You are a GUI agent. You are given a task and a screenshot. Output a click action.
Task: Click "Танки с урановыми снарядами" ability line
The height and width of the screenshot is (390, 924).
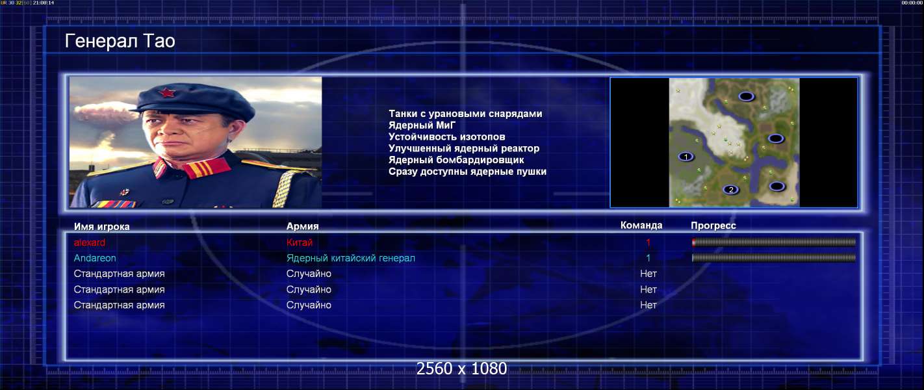click(465, 114)
